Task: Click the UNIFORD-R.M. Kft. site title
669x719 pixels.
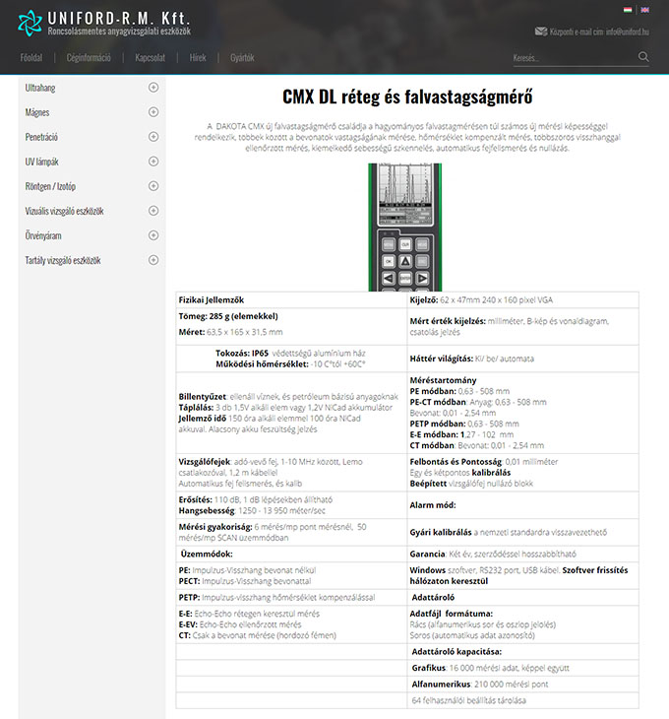Action: [119, 19]
